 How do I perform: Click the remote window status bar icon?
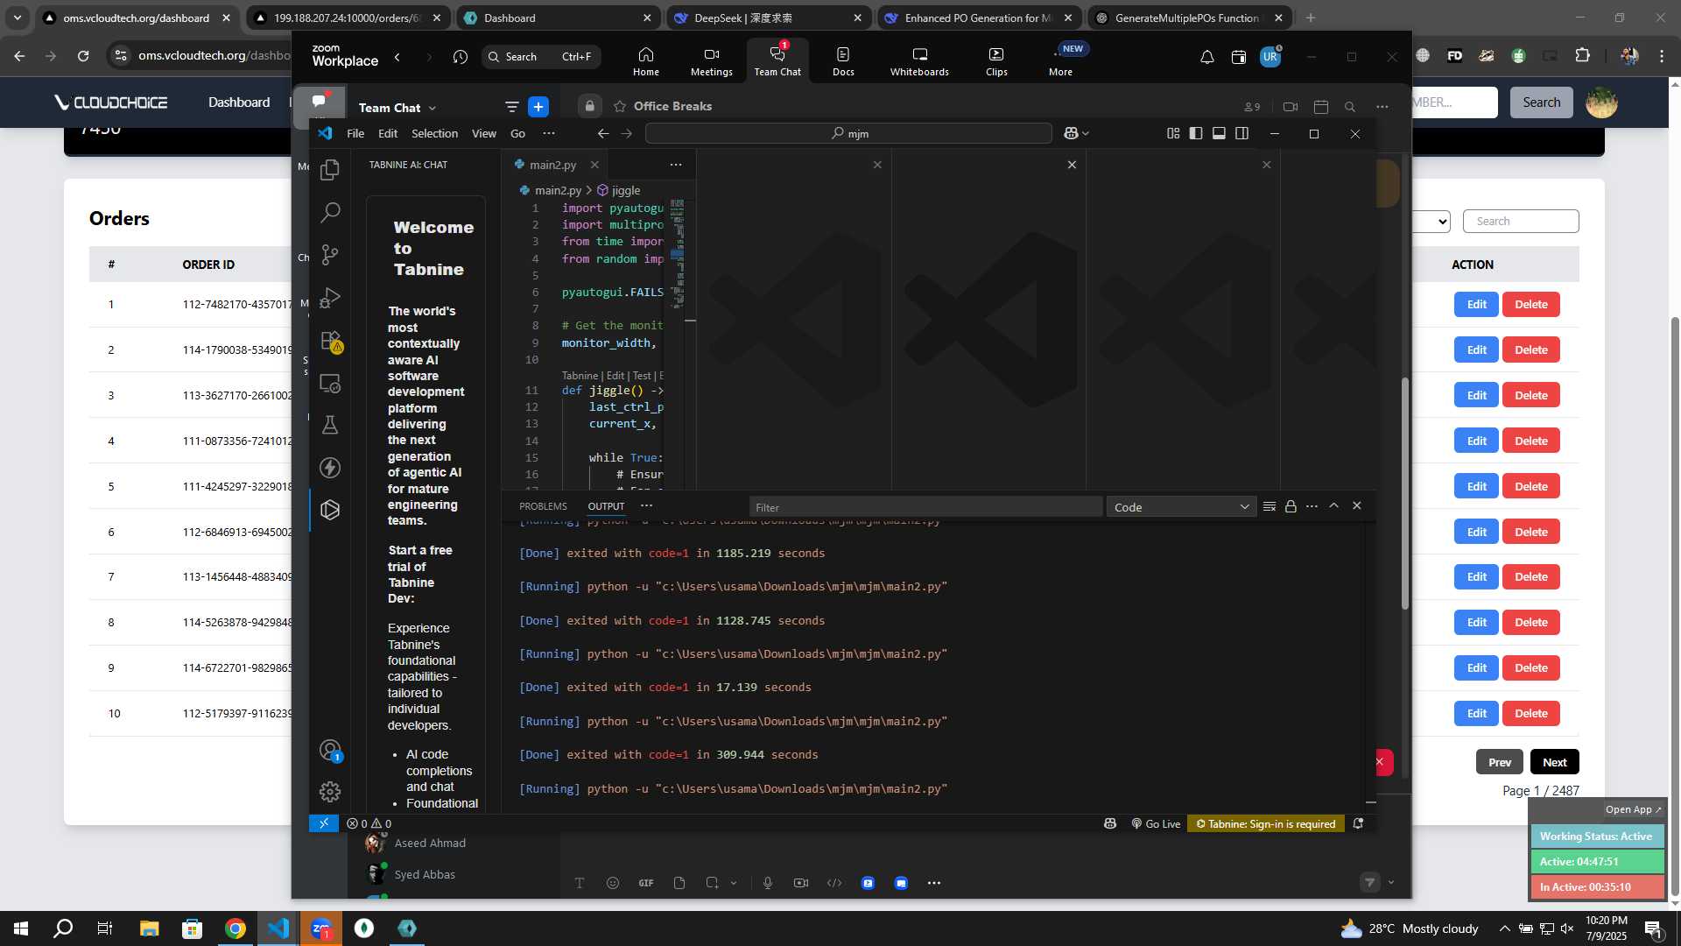click(324, 823)
